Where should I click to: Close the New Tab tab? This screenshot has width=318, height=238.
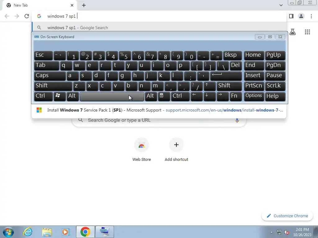(72, 5)
